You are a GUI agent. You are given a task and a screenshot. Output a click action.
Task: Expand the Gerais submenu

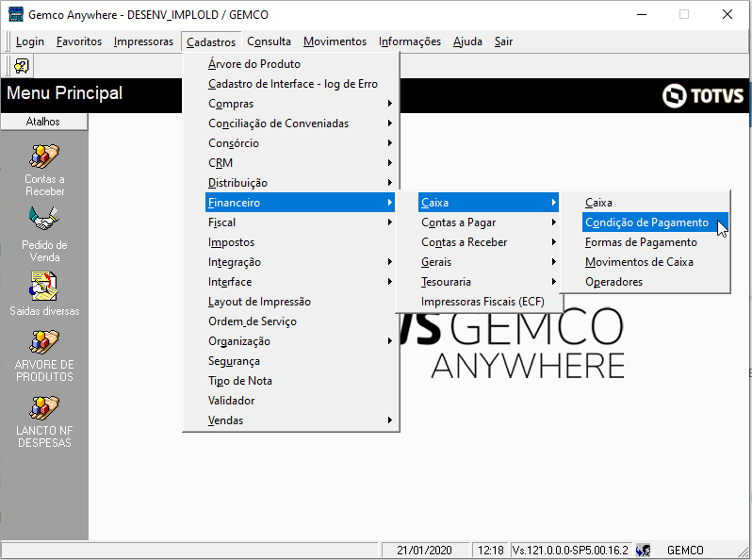[x=488, y=262]
